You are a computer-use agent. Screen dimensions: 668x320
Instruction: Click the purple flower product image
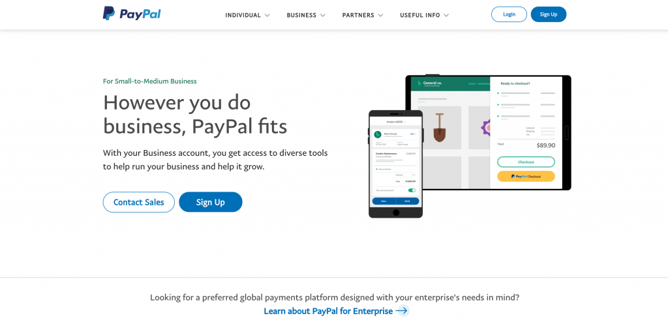click(485, 128)
